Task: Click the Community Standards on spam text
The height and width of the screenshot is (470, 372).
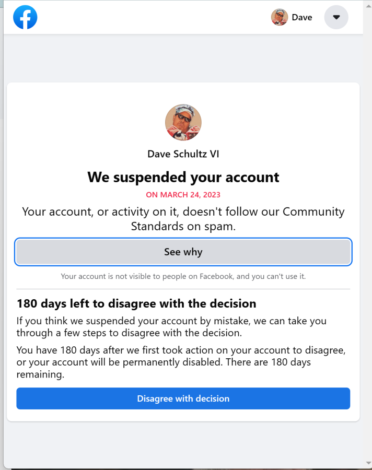Action: point(183,219)
